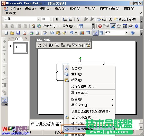Viewport: 144px width, 136px height.
Task: Click the notes field 单击此处添加备注
Action: [x=47, y=124]
